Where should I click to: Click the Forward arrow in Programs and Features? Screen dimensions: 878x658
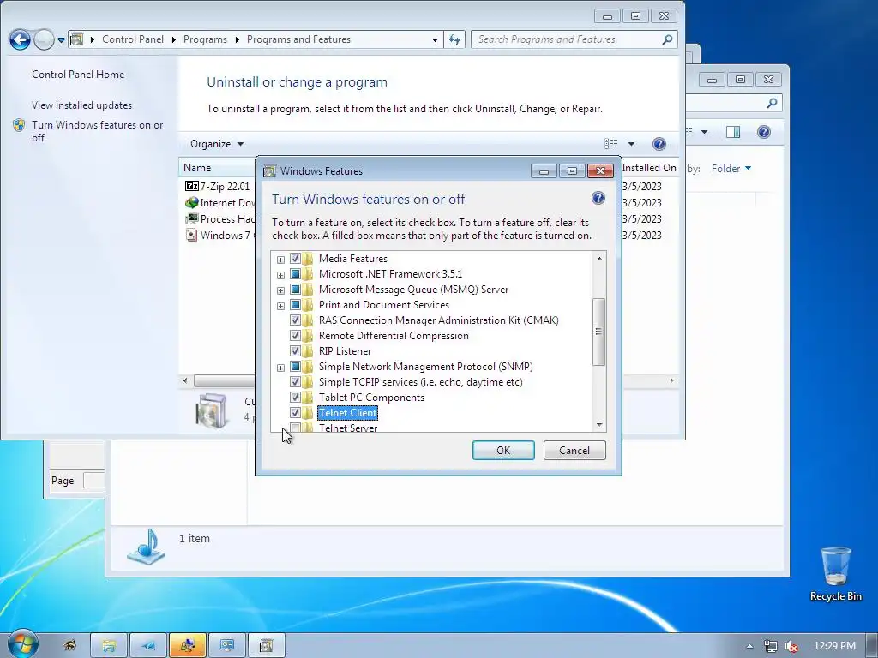click(44, 39)
